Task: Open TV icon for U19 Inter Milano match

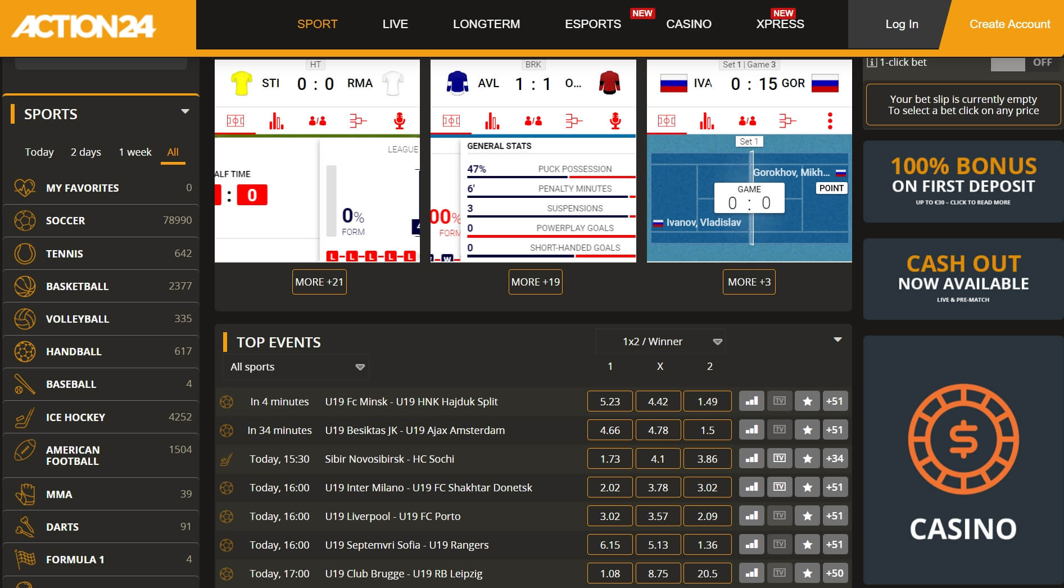Action: point(780,487)
